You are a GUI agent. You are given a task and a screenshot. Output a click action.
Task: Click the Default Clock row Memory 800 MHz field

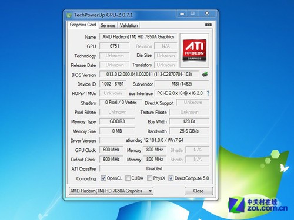pyautogui.click(x=155, y=160)
